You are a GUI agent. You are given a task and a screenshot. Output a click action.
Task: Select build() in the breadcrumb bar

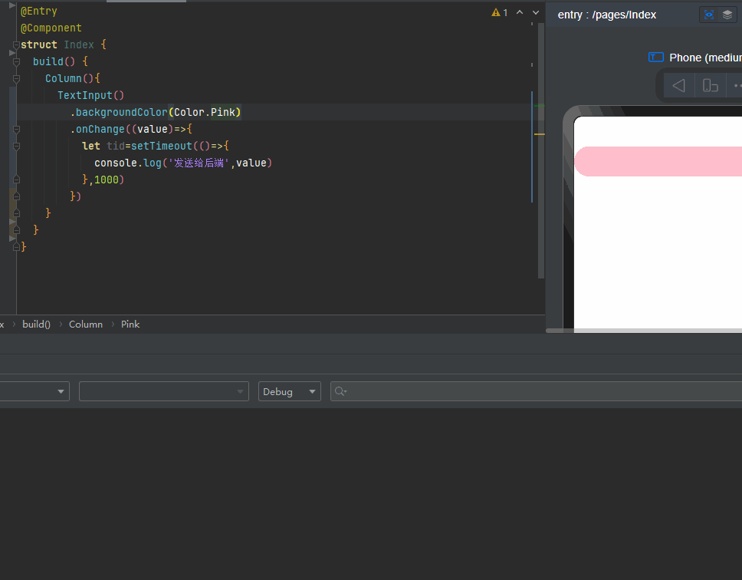point(37,325)
